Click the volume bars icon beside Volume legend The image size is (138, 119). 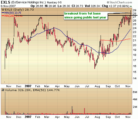click(x=3, y=90)
